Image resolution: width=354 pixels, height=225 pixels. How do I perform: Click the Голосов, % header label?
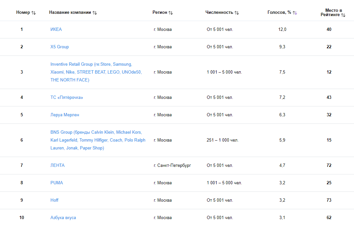click(279, 12)
